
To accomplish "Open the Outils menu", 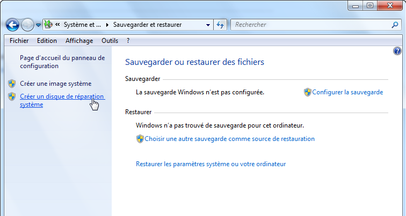I will [110, 41].
